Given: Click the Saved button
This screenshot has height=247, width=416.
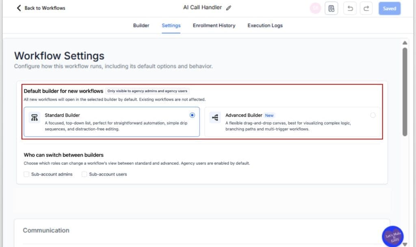Looking at the screenshot, I should pos(389,8).
